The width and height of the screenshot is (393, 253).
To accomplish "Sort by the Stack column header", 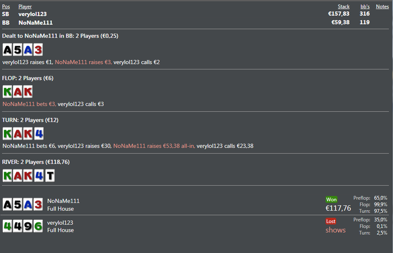I will click(x=344, y=7).
